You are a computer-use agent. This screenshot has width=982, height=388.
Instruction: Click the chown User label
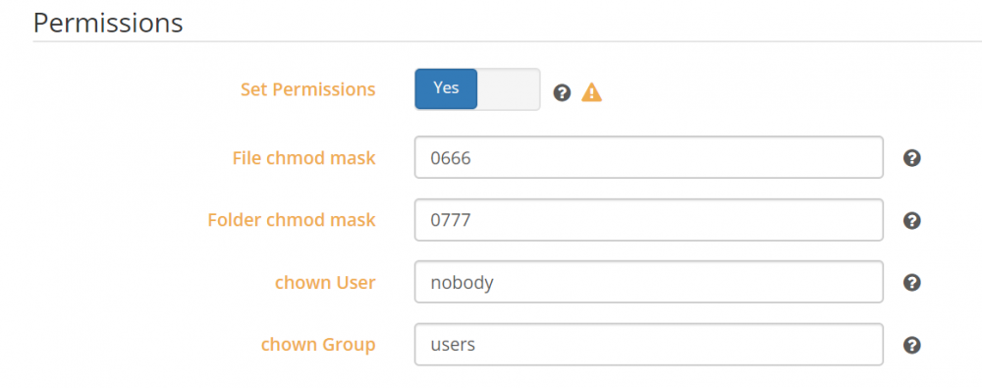(325, 283)
